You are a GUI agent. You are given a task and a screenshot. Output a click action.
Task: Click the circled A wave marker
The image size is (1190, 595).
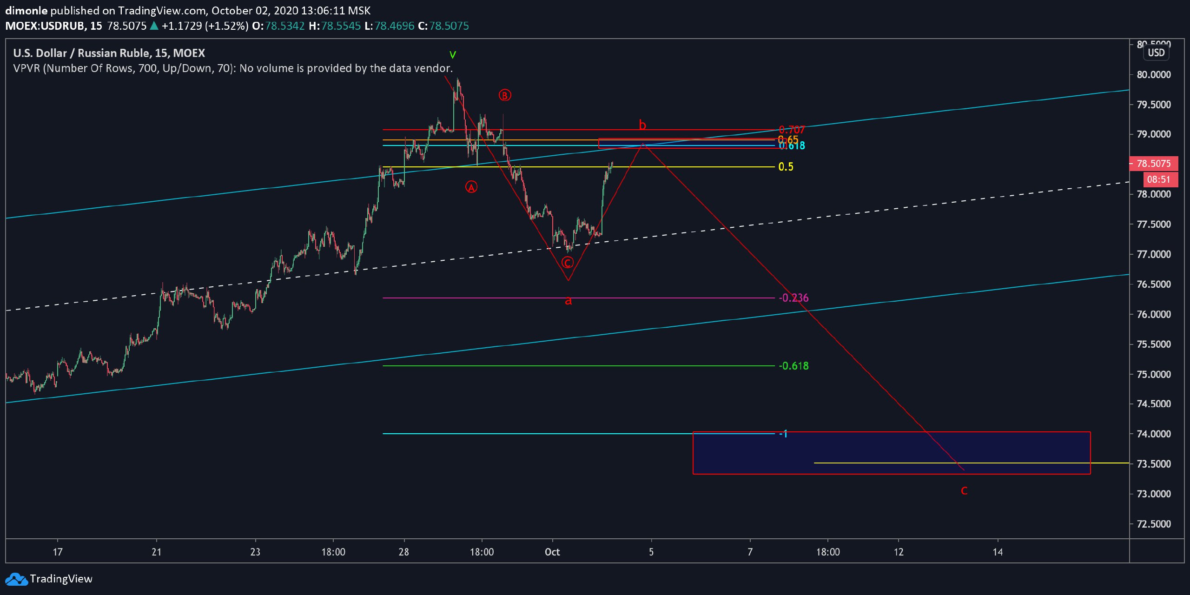tap(471, 187)
